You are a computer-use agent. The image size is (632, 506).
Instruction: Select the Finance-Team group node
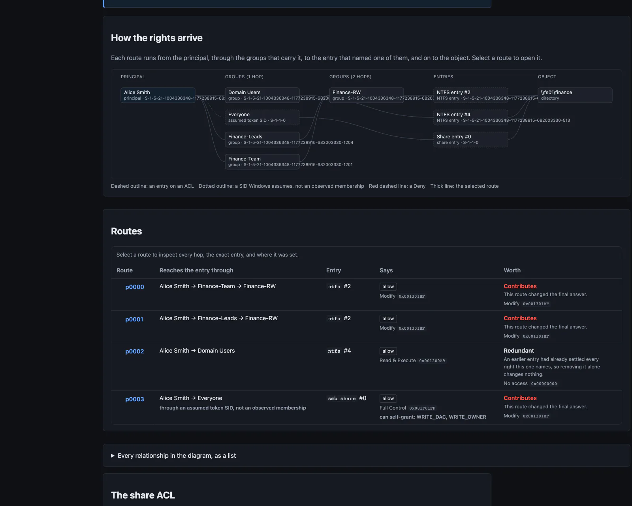tap(262, 162)
